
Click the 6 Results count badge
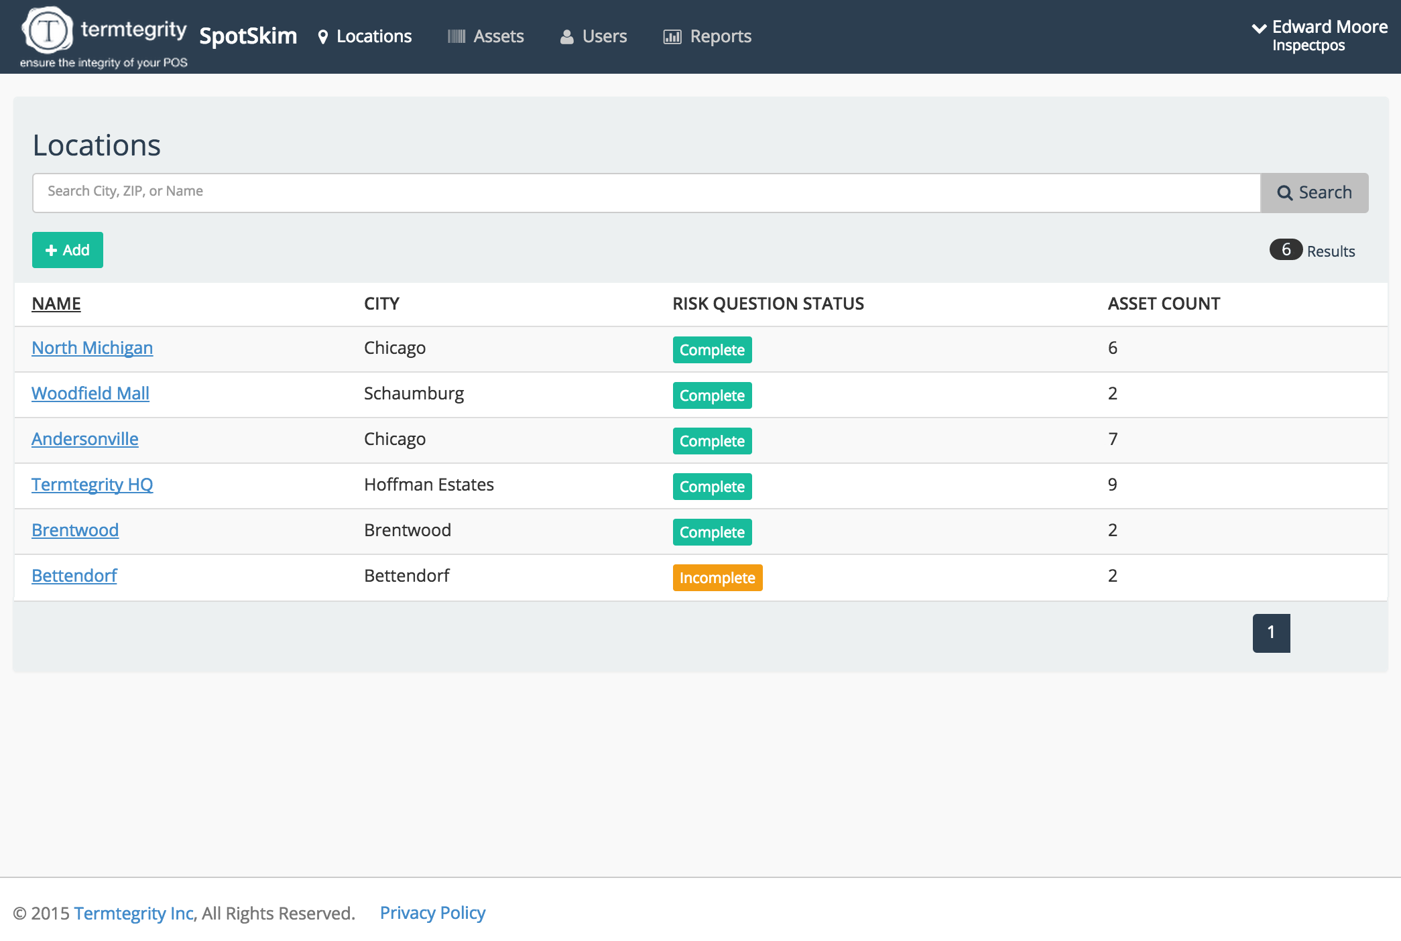click(1286, 250)
